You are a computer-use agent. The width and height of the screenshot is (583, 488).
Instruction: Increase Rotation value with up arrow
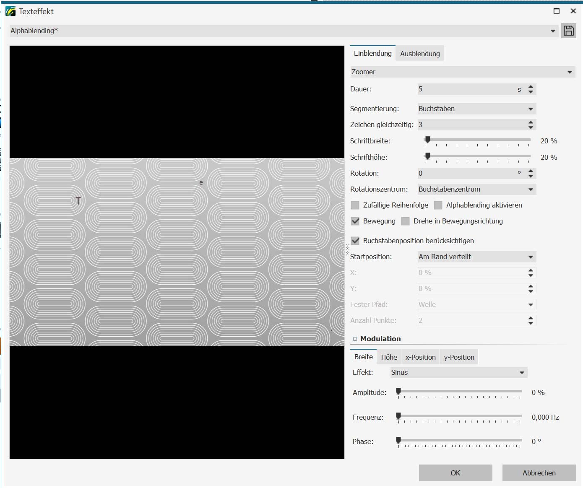pyautogui.click(x=531, y=171)
